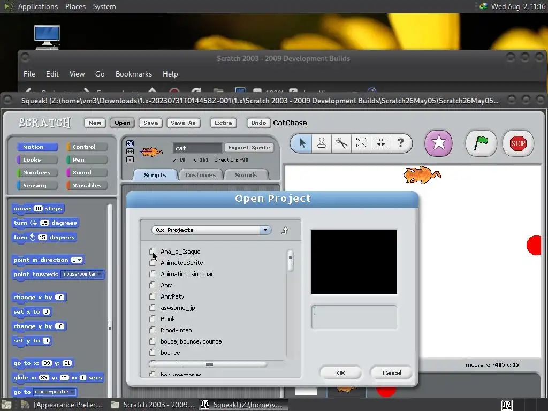Open the Bookmarks menu in file manager window

(x=133, y=74)
